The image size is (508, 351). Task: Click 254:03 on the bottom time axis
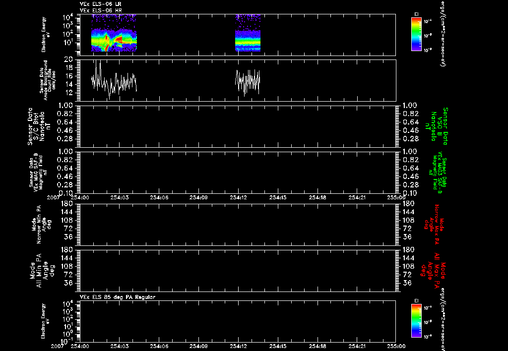120,346
